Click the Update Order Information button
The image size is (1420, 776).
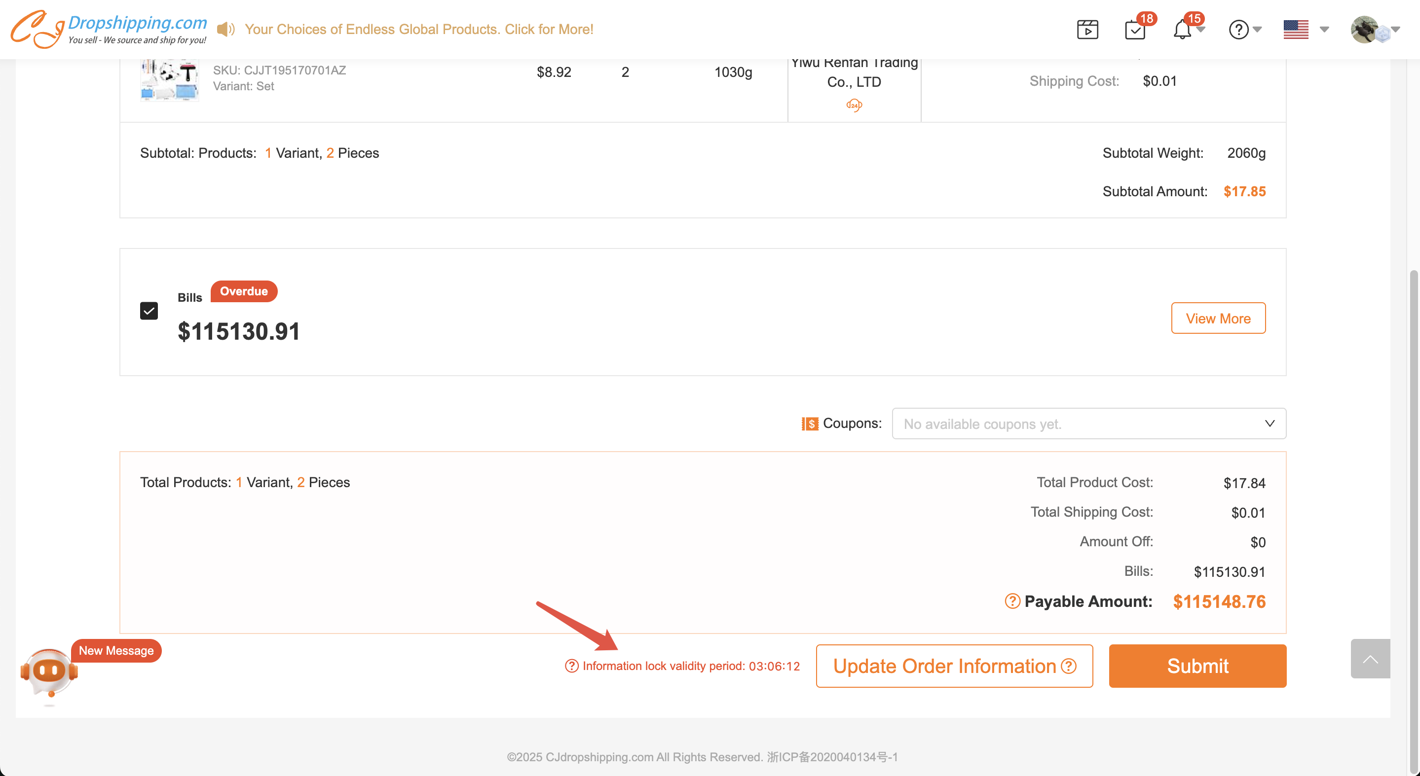[x=954, y=666]
